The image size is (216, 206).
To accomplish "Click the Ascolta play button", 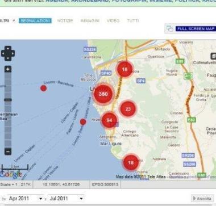I will click(x=203, y=199).
